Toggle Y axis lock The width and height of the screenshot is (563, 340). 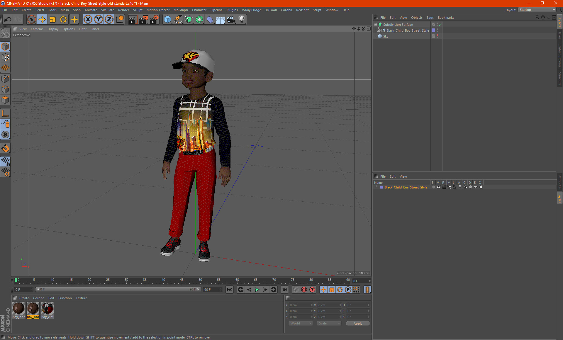tap(99, 19)
